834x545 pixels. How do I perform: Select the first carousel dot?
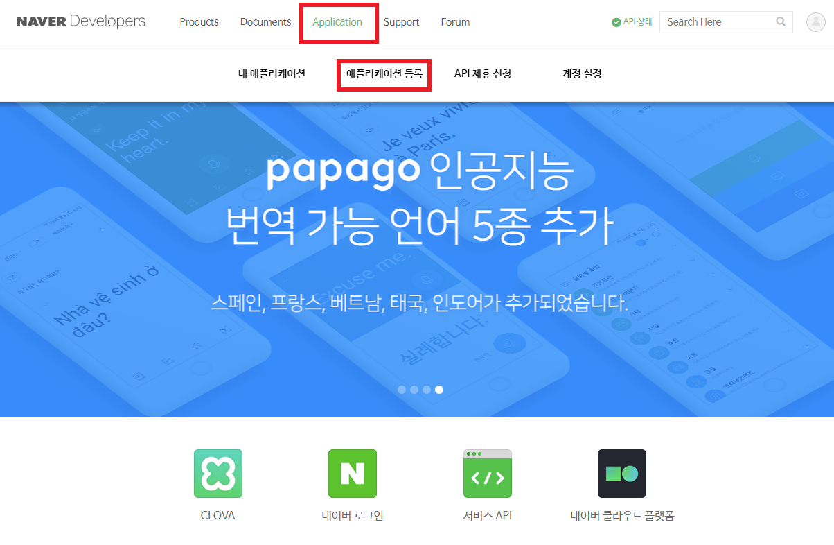click(x=402, y=390)
